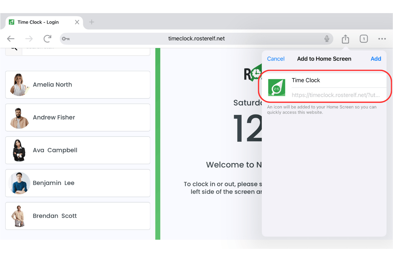Image resolution: width=393 pixels, height=262 pixels.
Task: Open a new browser tab with the plus
Action: (x=91, y=22)
